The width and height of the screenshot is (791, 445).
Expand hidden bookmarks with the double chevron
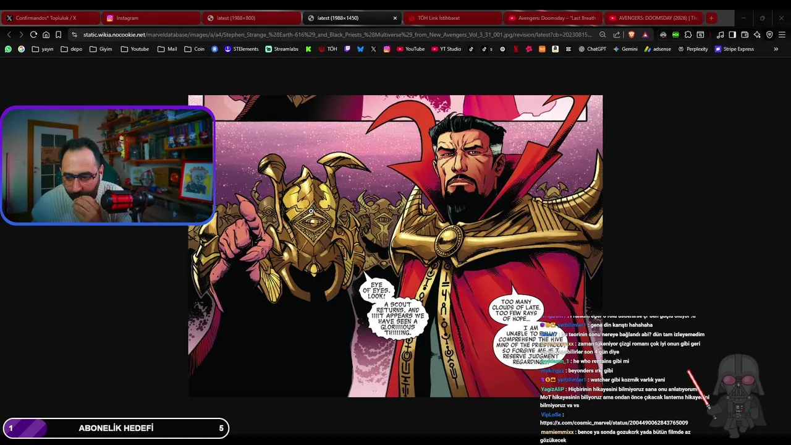[776, 49]
